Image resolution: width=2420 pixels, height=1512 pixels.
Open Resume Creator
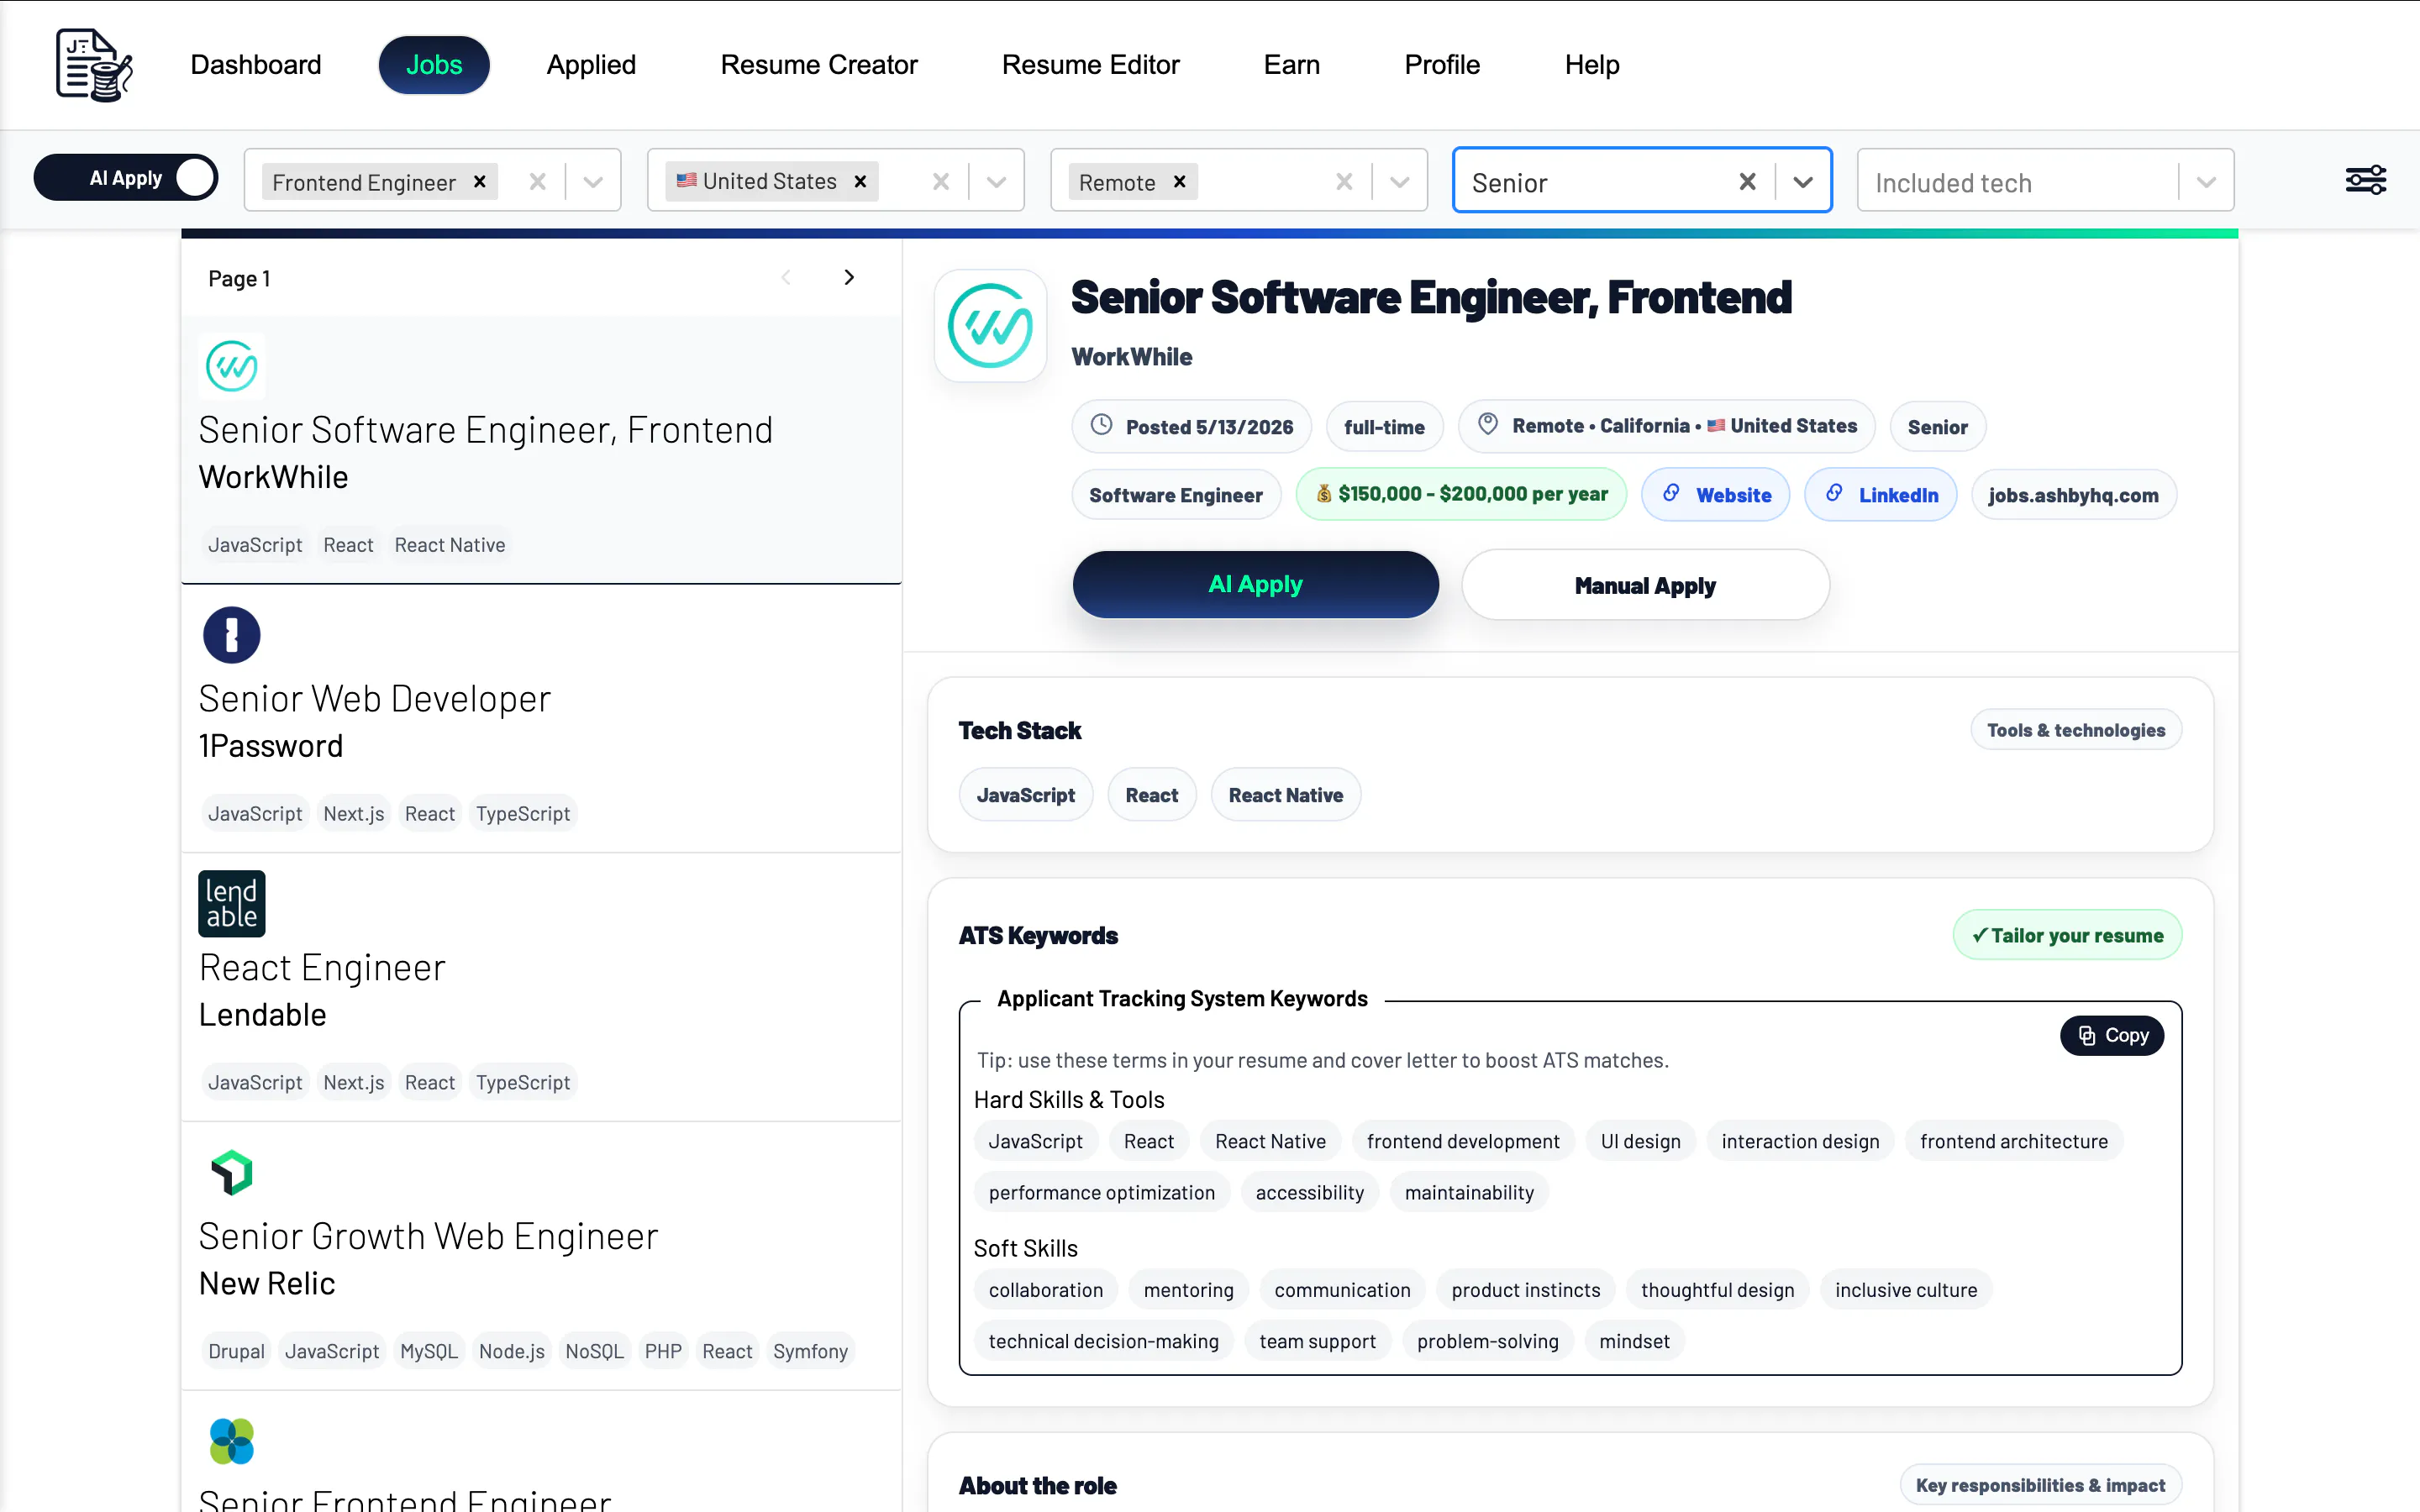[x=819, y=65]
